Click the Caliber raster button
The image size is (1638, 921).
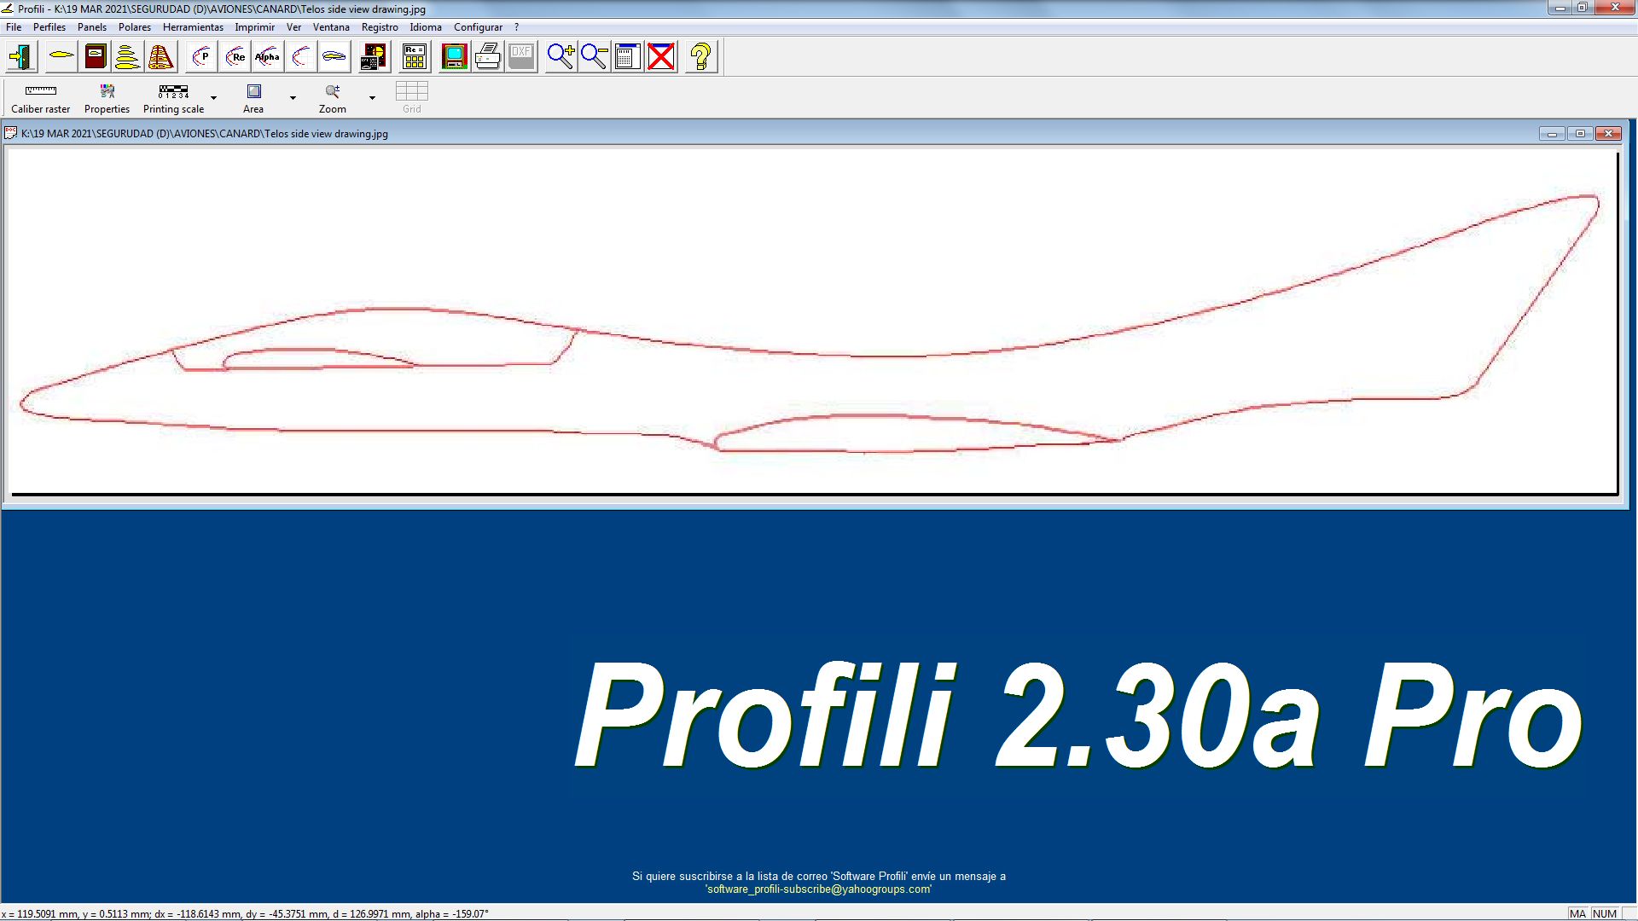(x=40, y=98)
